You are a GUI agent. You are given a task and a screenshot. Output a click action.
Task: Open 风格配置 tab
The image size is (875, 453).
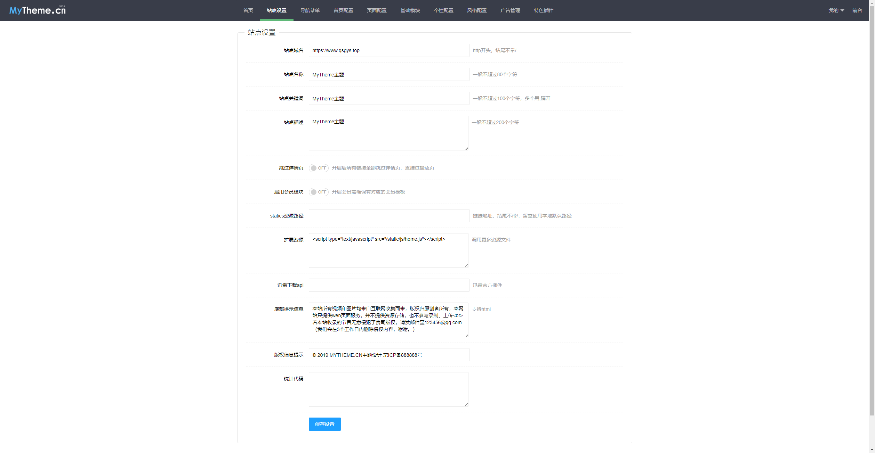coord(477,10)
